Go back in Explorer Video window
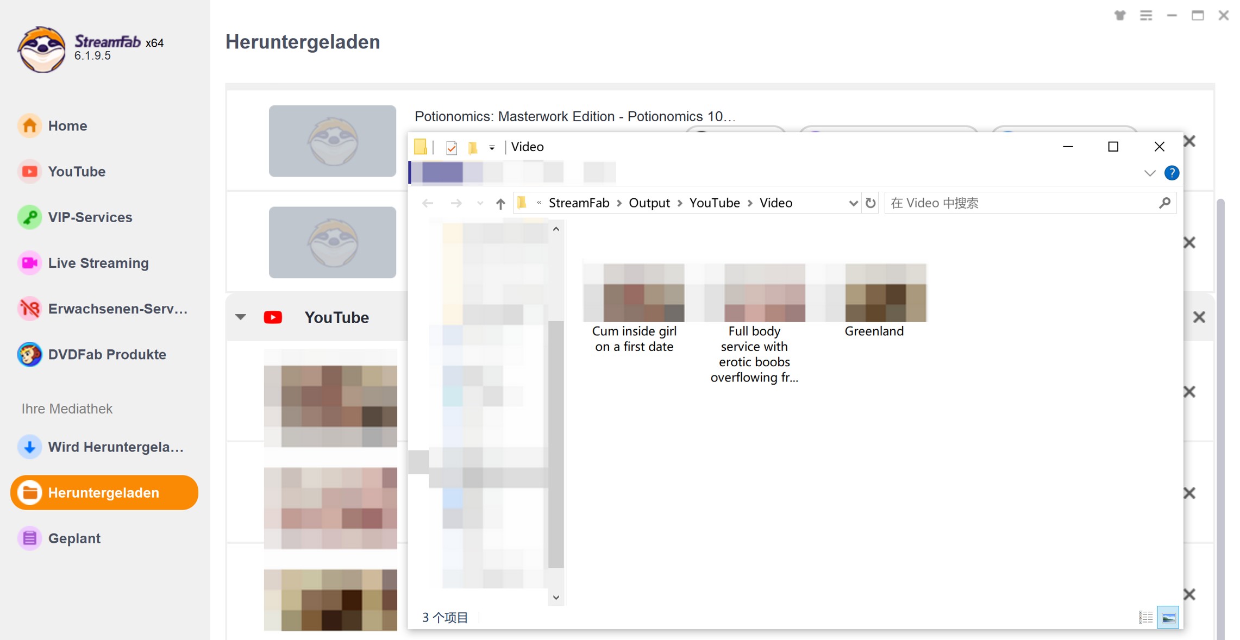 click(x=428, y=203)
